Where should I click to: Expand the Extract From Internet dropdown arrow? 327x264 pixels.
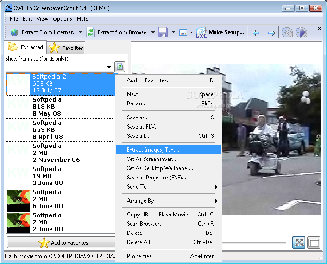(x=80, y=32)
